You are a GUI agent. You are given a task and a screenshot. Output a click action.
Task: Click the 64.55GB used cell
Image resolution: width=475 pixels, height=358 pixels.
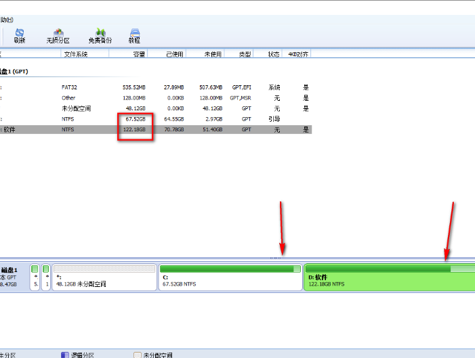[x=174, y=119]
